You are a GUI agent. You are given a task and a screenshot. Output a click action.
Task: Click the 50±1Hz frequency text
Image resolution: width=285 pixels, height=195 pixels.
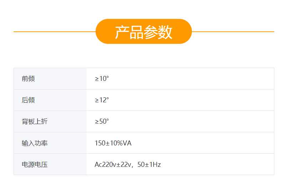tap(149, 164)
